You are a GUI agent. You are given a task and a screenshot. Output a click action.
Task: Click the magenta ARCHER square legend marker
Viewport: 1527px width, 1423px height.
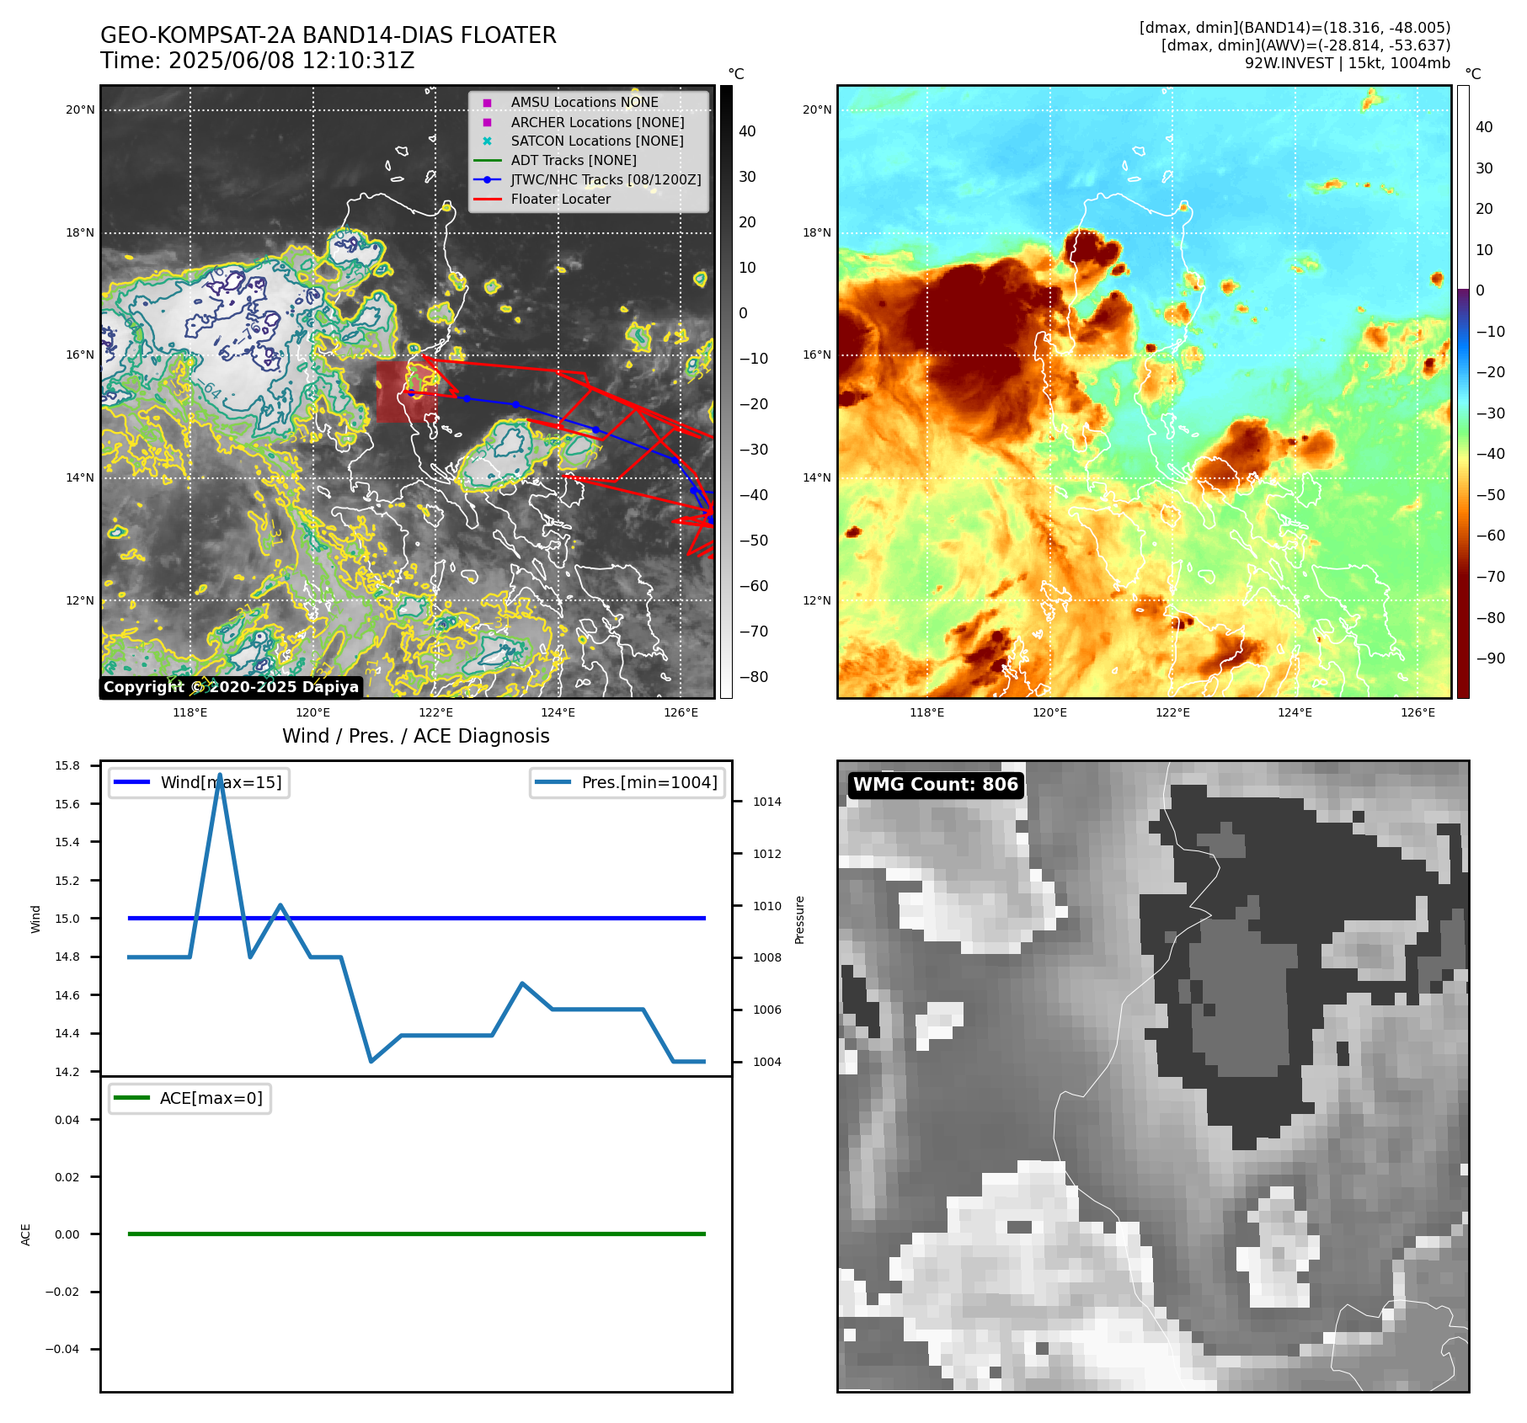487,122
